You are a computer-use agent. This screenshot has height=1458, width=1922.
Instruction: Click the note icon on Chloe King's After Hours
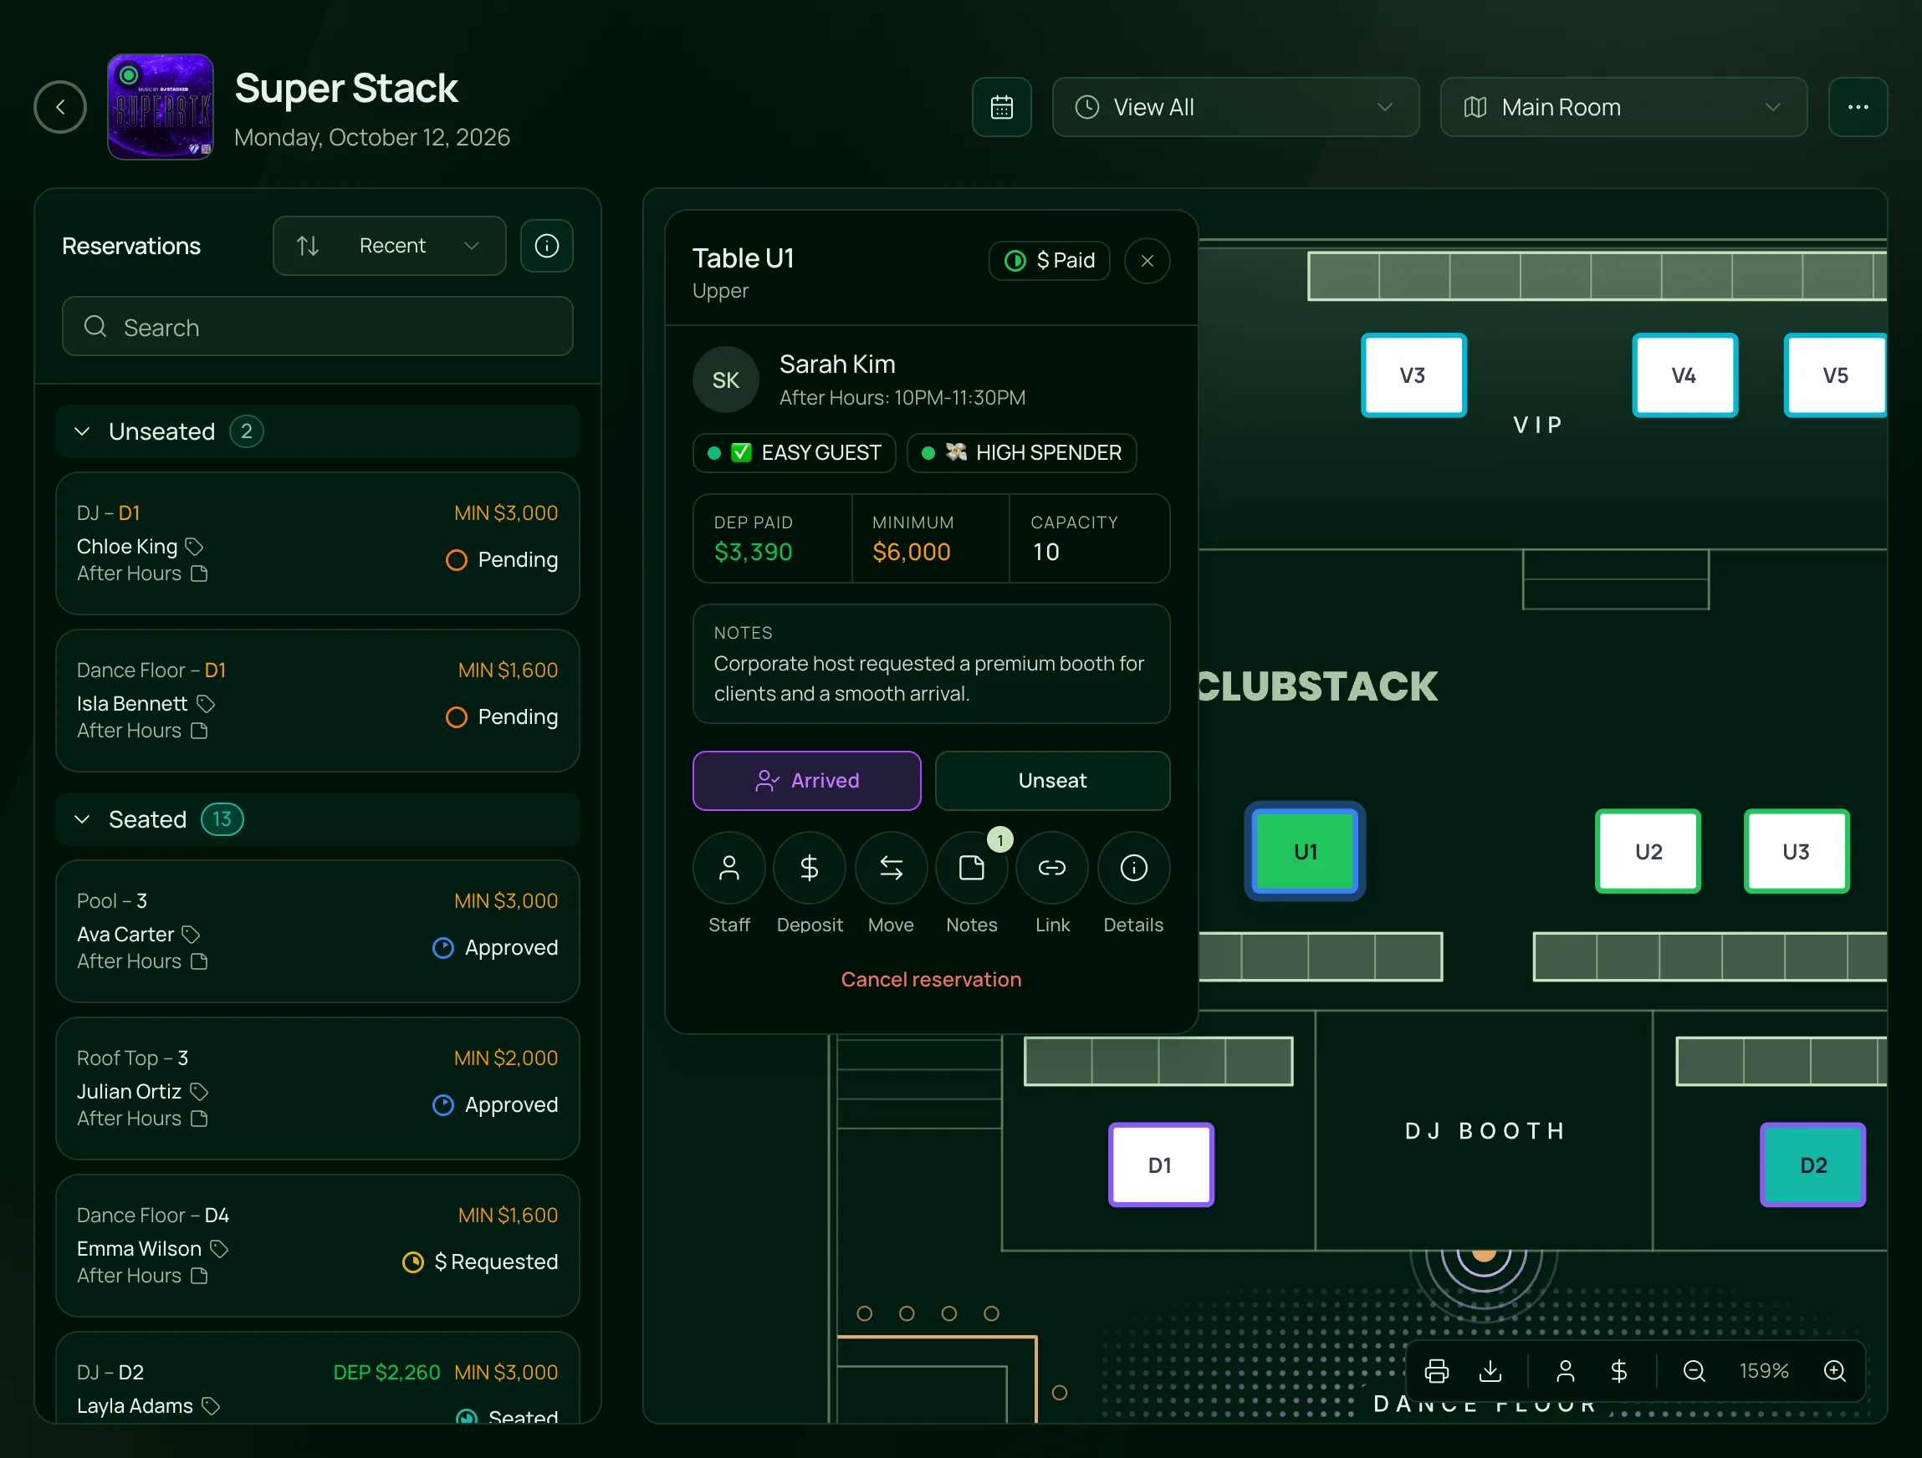[199, 574]
